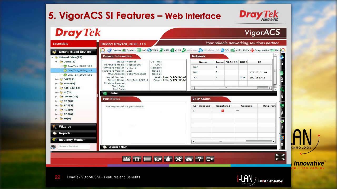Toggle fullscreen with the expand arrows icon
337x189 pixels.
pos(280,157)
